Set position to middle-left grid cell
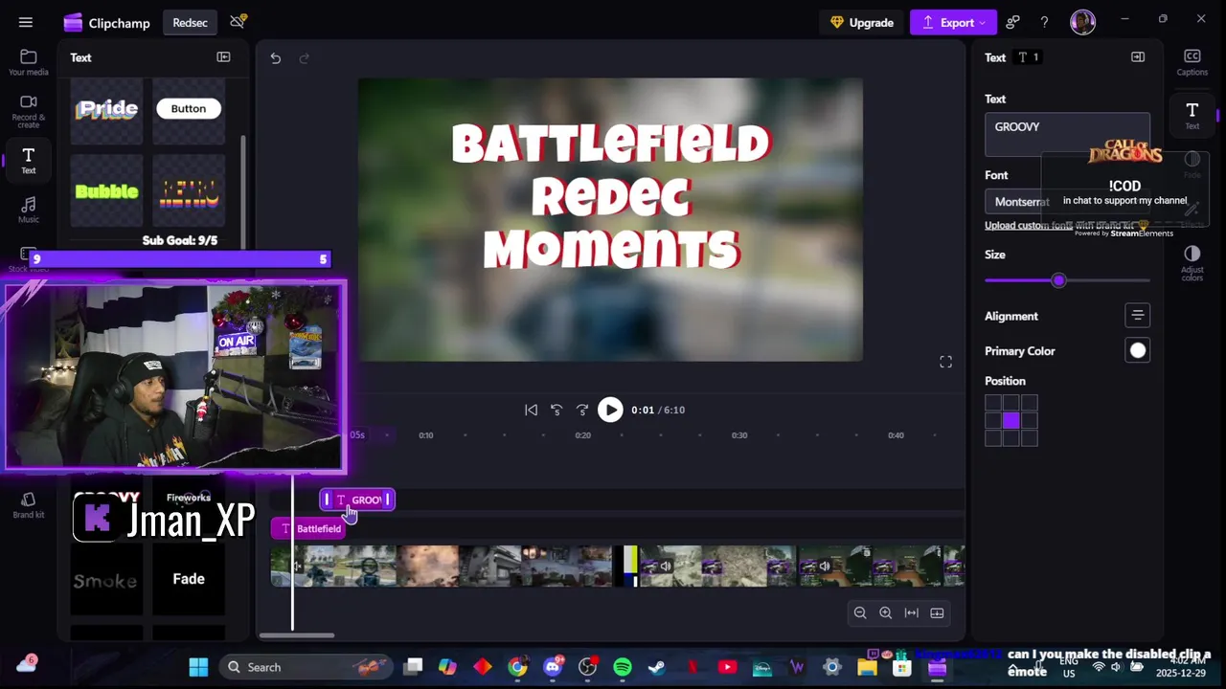Image resolution: width=1226 pixels, height=689 pixels. click(x=993, y=420)
